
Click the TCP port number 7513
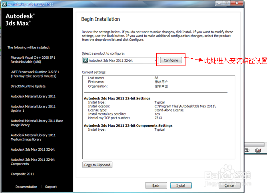[158, 118]
